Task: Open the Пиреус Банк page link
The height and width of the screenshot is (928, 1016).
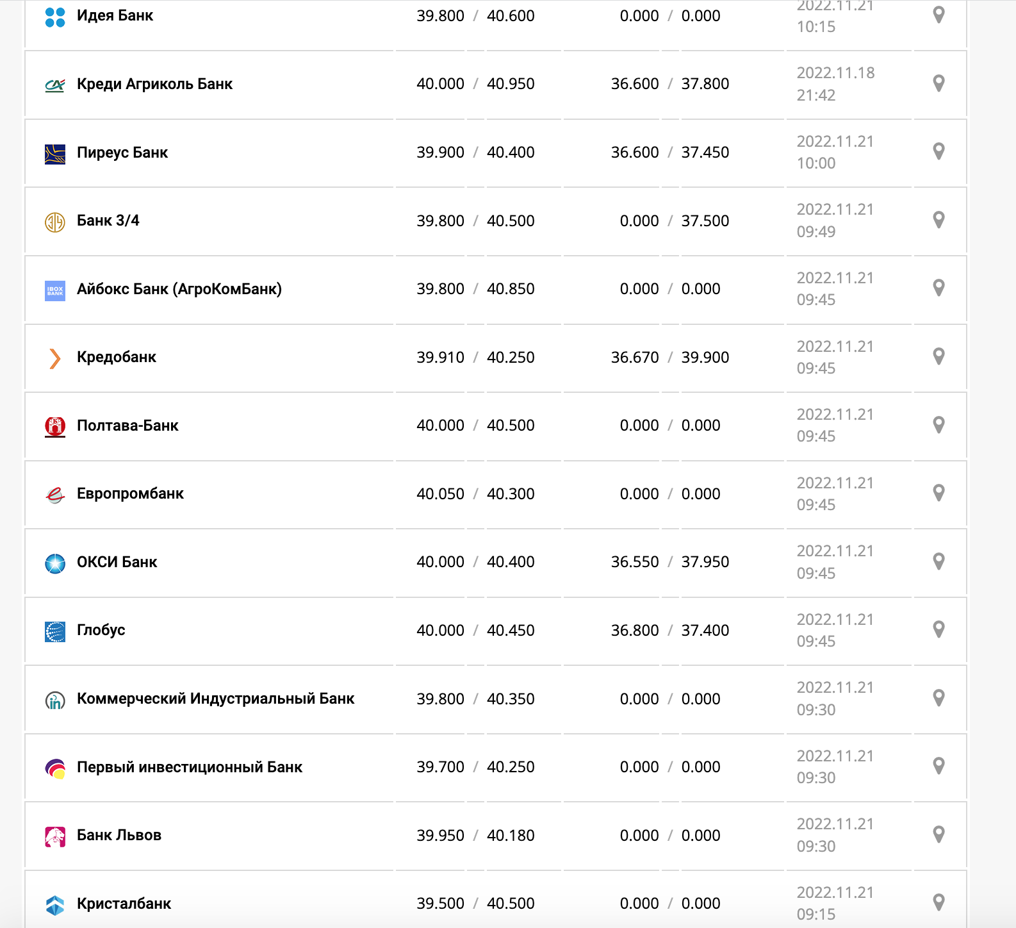Action: click(122, 153)
